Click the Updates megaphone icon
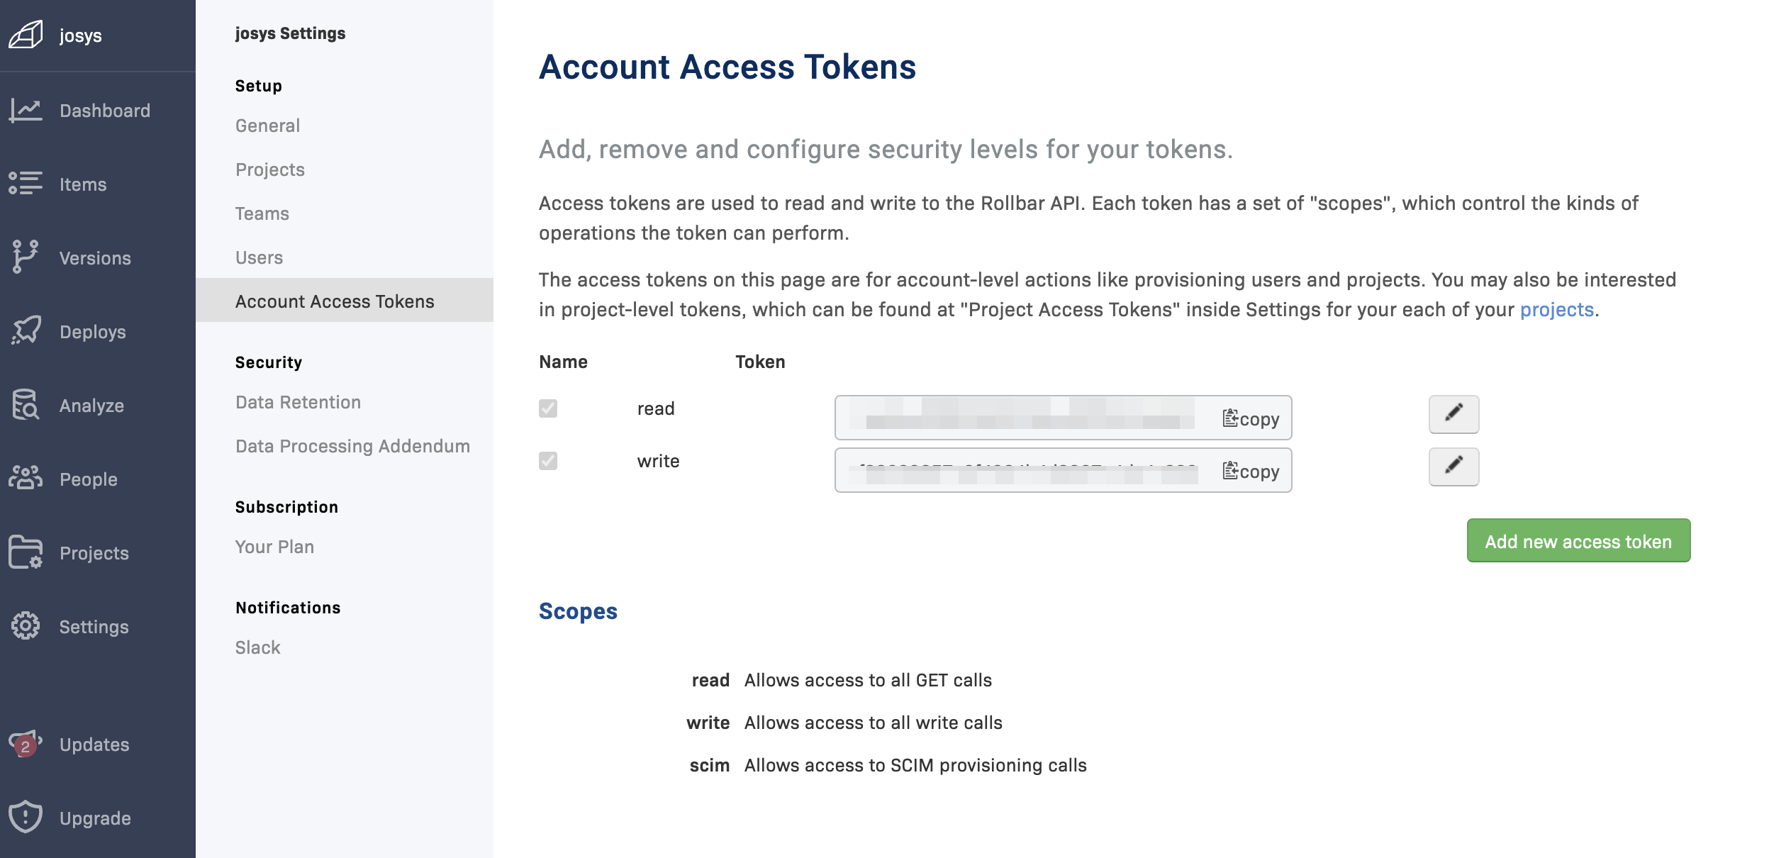This screenshot has height=858, width=1791. pos(26,743)
